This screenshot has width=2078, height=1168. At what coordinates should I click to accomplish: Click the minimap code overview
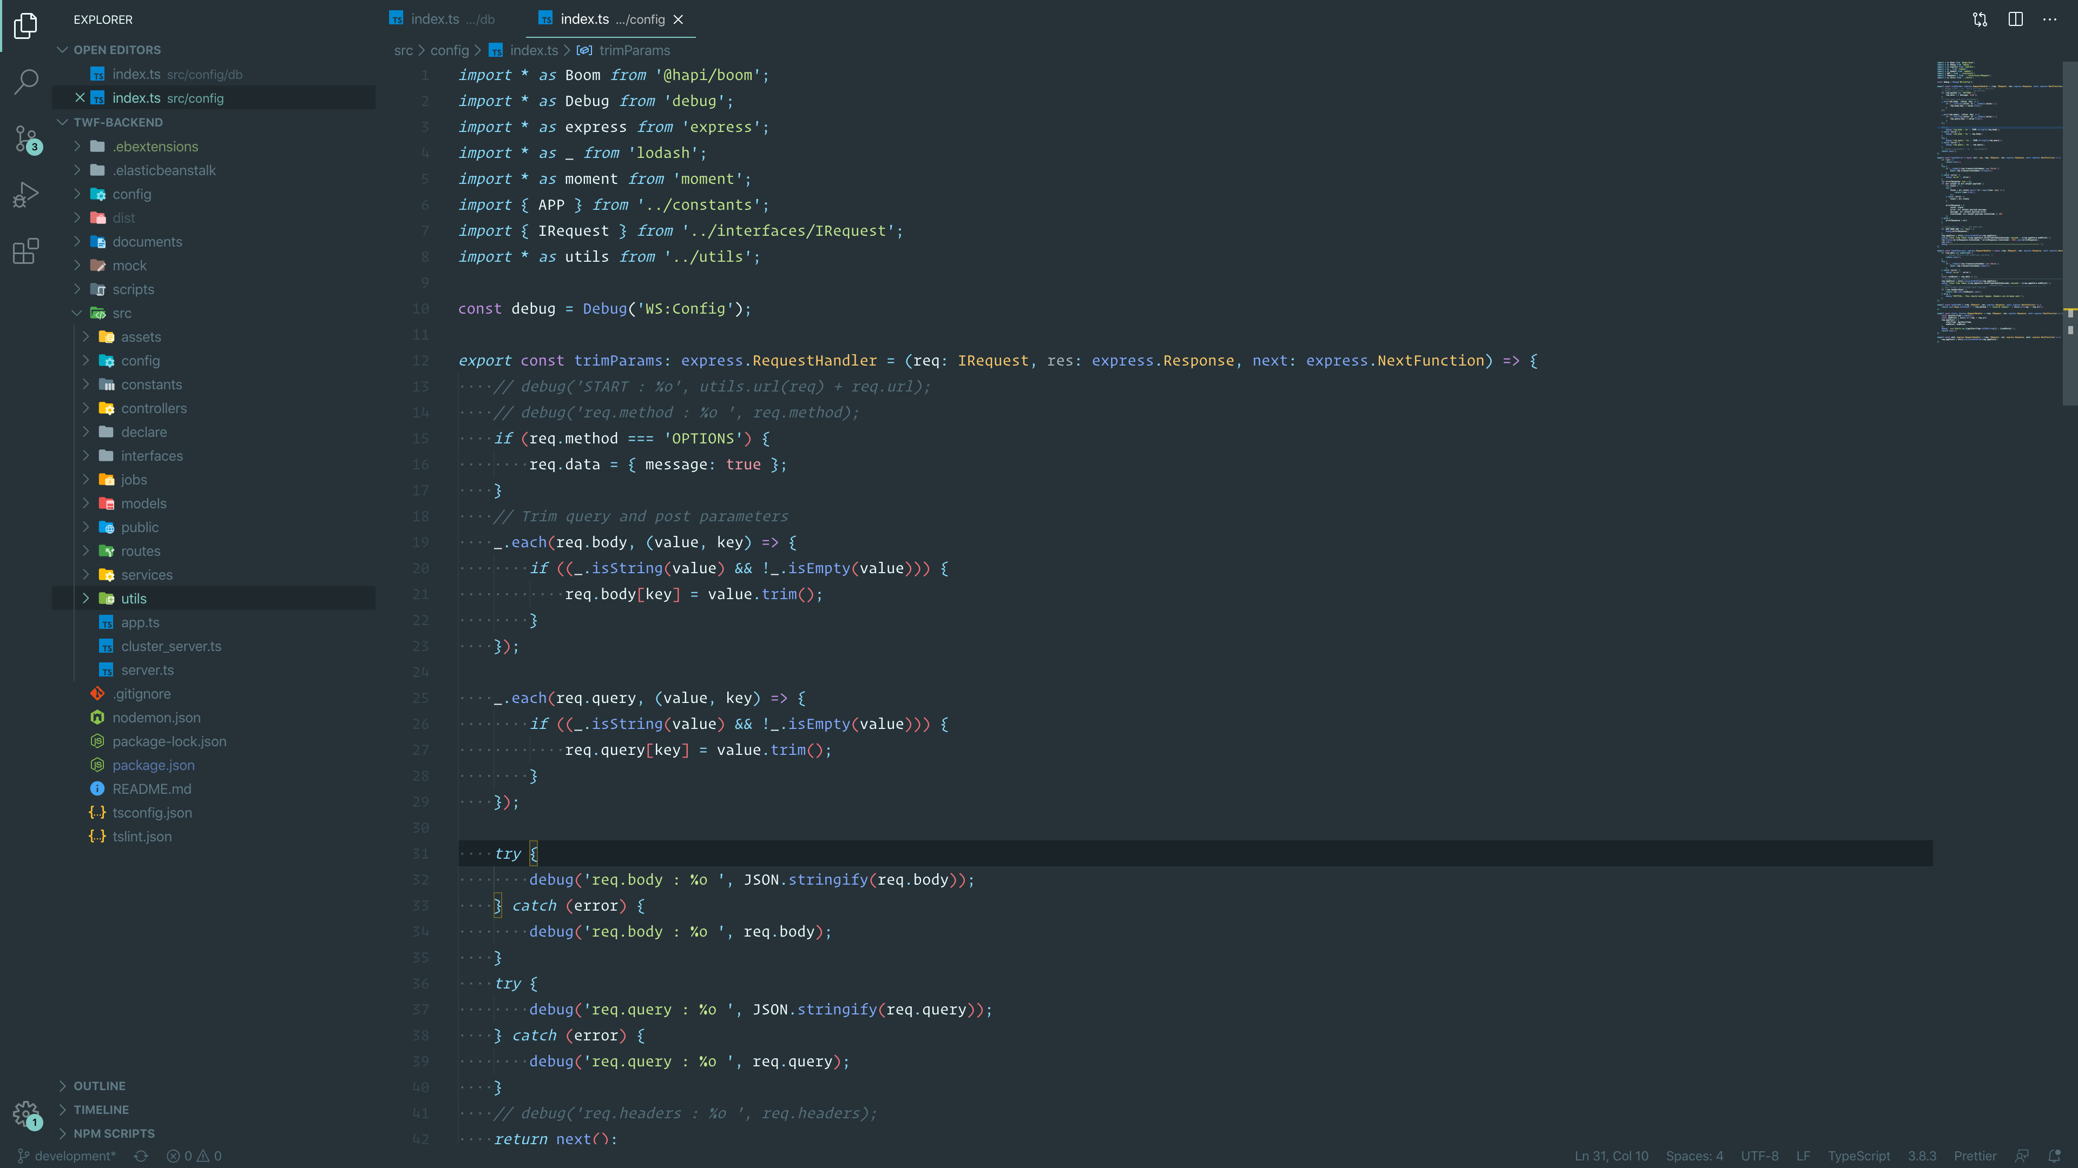tap(1999, 202)
